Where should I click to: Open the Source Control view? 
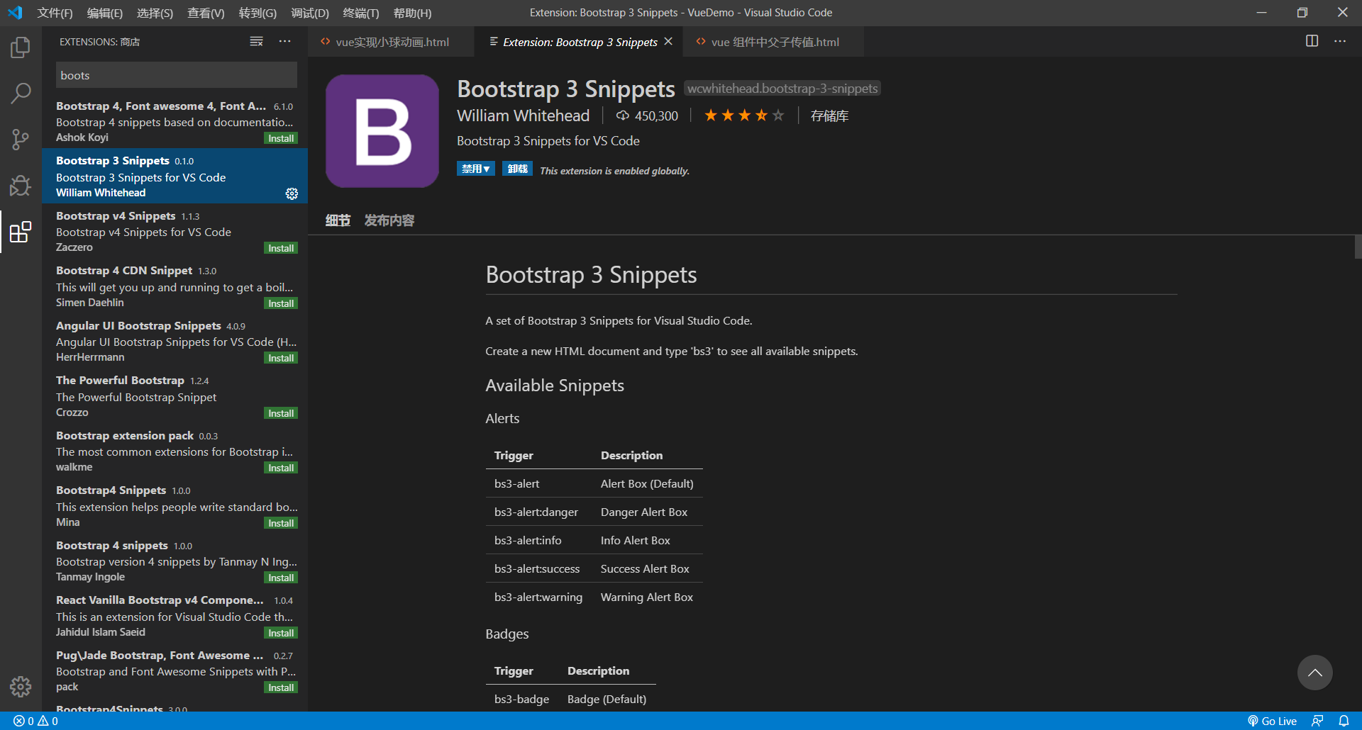coord(20,139)
